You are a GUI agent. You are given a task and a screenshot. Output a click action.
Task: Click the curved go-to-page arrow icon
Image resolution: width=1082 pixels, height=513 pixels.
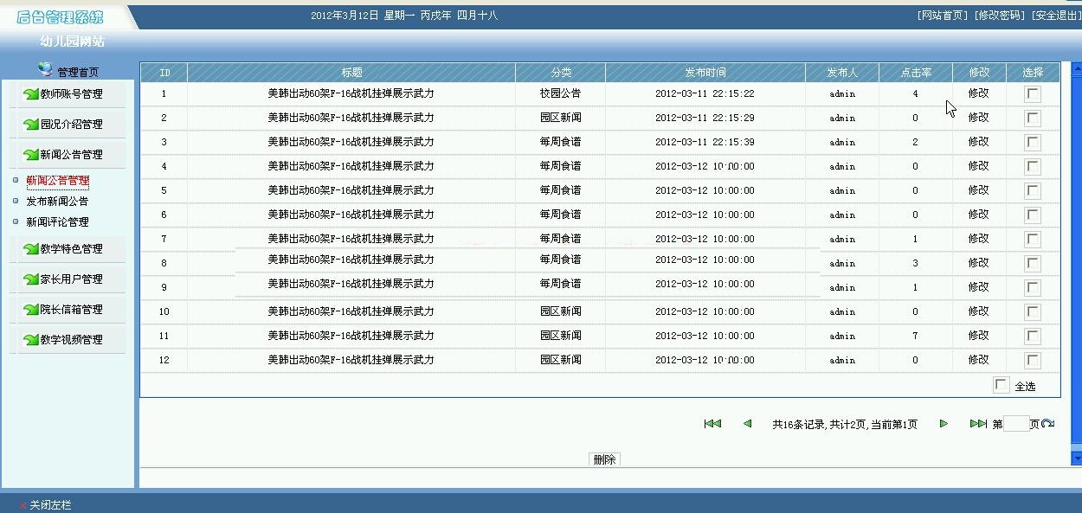(x=1047, y=424)
